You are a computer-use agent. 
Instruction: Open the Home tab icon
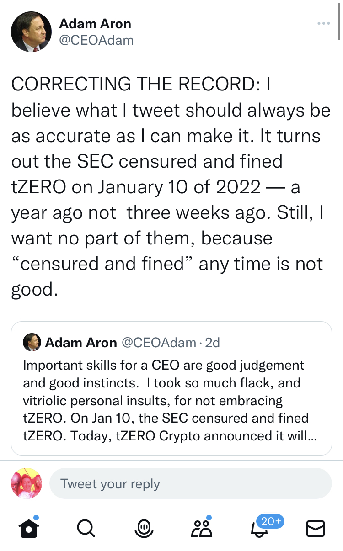[x=29, y=528]
